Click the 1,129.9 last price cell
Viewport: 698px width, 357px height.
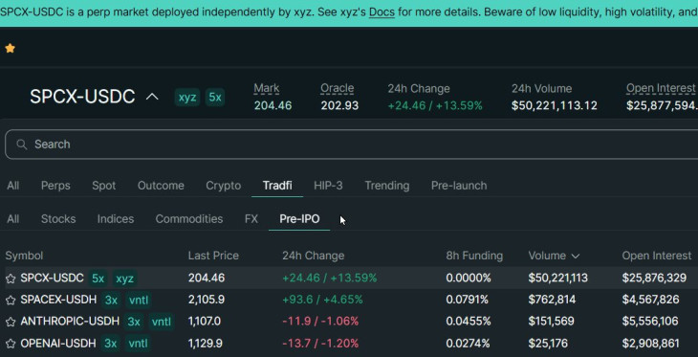pos(206,344)
